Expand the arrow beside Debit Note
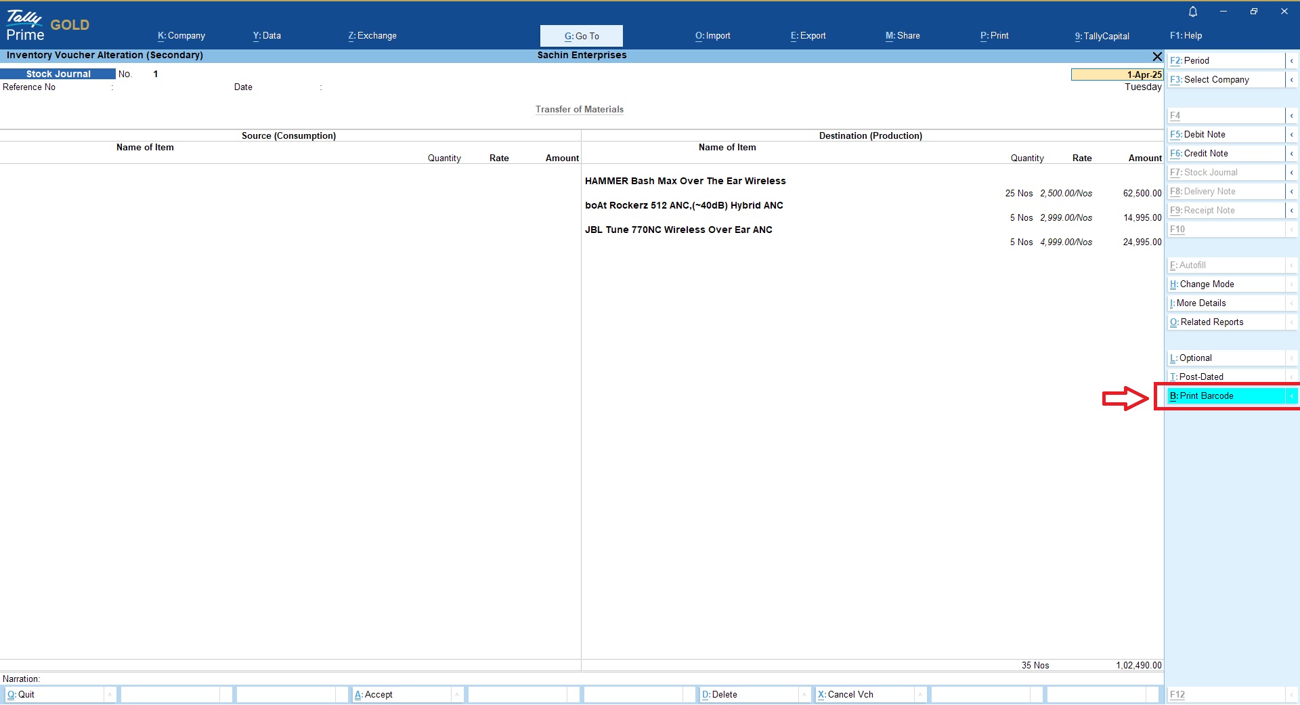 (1291, 135)
